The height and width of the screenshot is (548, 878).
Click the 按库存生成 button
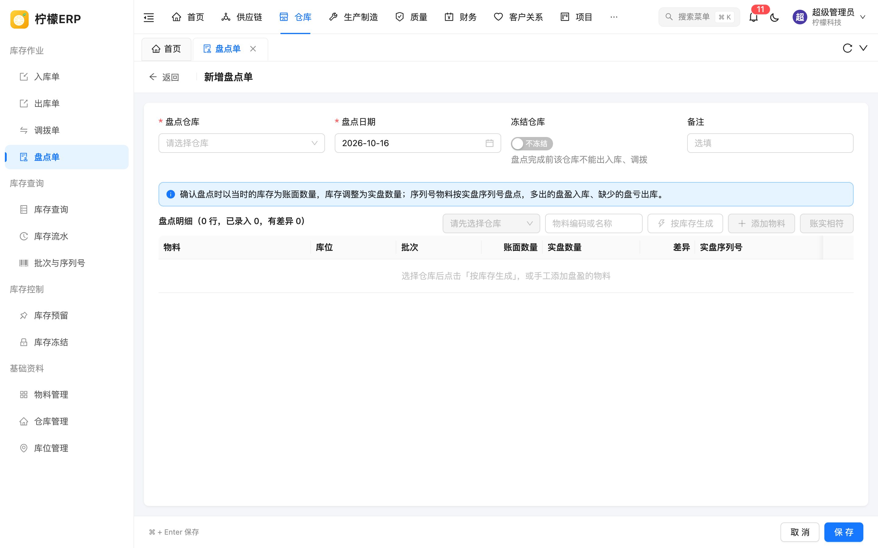(685, 224)
